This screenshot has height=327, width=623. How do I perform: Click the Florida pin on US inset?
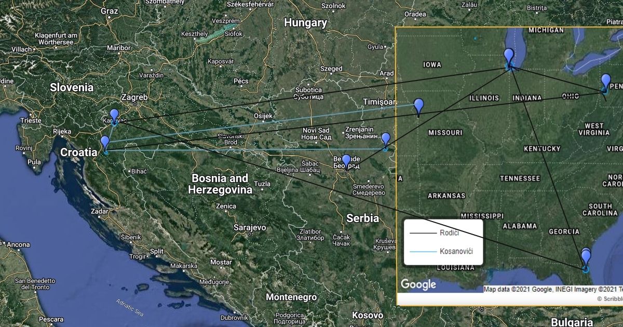pos(586,256)
